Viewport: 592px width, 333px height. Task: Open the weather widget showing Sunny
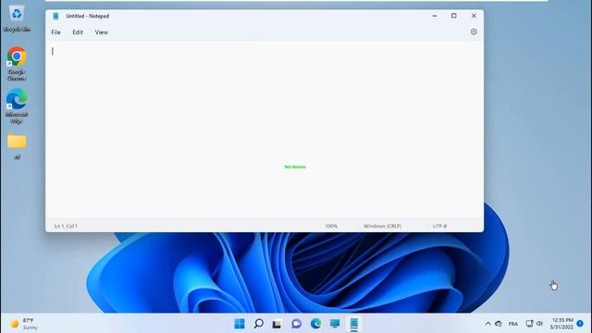pyautogui.click(x=24, y=324)
